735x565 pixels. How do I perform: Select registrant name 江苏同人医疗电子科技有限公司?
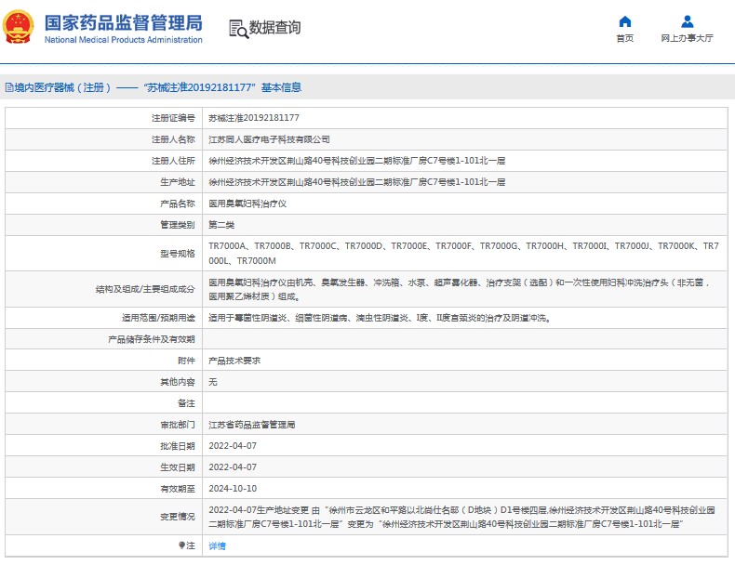pos(269,139)
